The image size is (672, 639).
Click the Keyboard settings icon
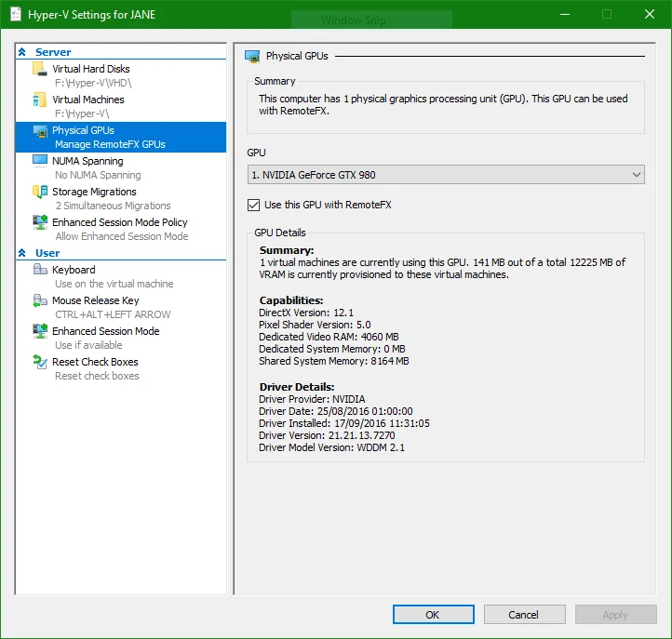[x=39, y=270]
